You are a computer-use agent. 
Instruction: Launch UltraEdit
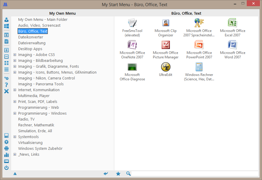click(x=165, y=70)
